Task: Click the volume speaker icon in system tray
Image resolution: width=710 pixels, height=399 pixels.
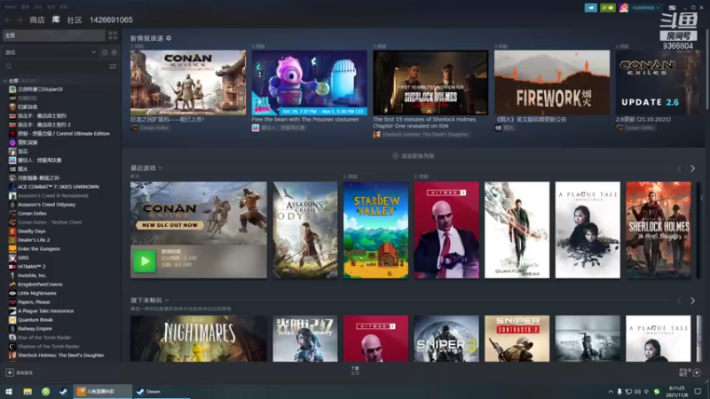Action: point(637,391)
